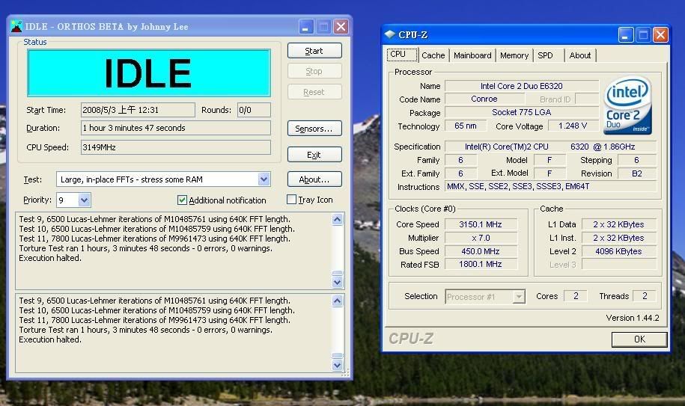Click down arrow of lower log scrollbar
The height and width of the screenshot is (406, 685).
point(337,365)
